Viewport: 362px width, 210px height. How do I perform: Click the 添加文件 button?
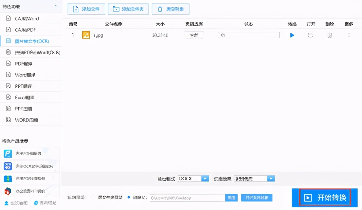(86, 9)
